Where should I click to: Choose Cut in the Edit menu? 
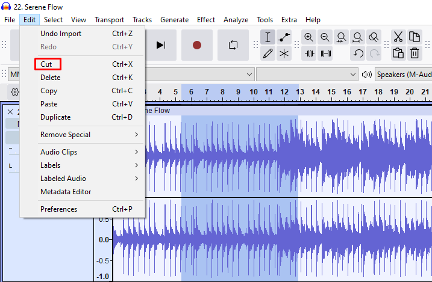point(83,64)
